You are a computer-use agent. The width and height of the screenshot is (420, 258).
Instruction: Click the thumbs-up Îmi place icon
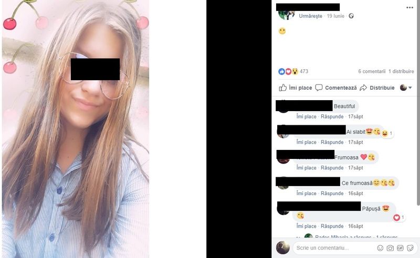click(x=282, y=88)
